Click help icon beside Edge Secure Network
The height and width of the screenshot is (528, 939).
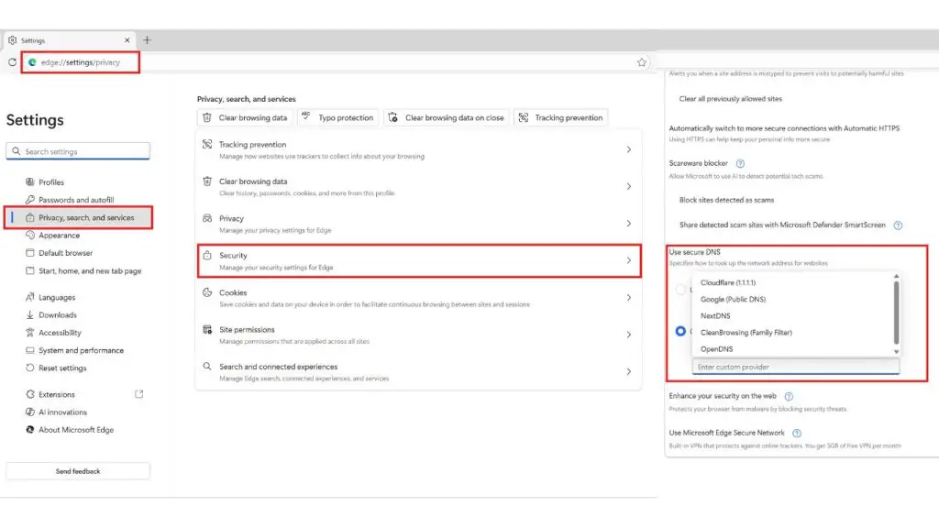click(x=797, y=433)
